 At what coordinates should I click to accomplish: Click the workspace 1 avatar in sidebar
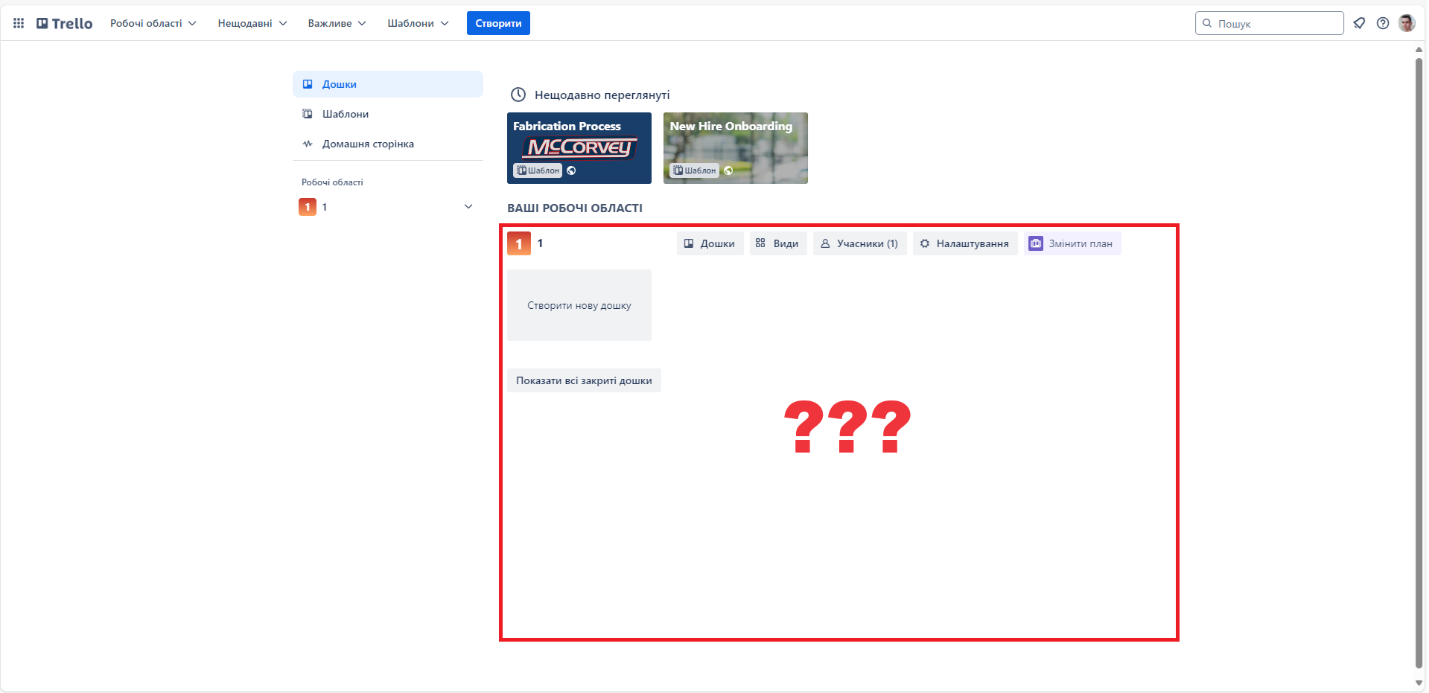[x=308, y=207]
